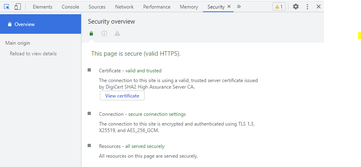
Task: Close the Security tab with its X
Action: tap(229, 7)
